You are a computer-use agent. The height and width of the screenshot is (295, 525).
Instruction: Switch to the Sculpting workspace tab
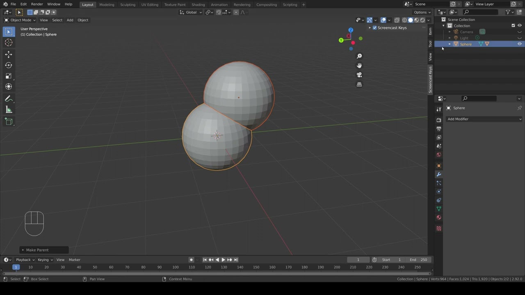[128, 5]
